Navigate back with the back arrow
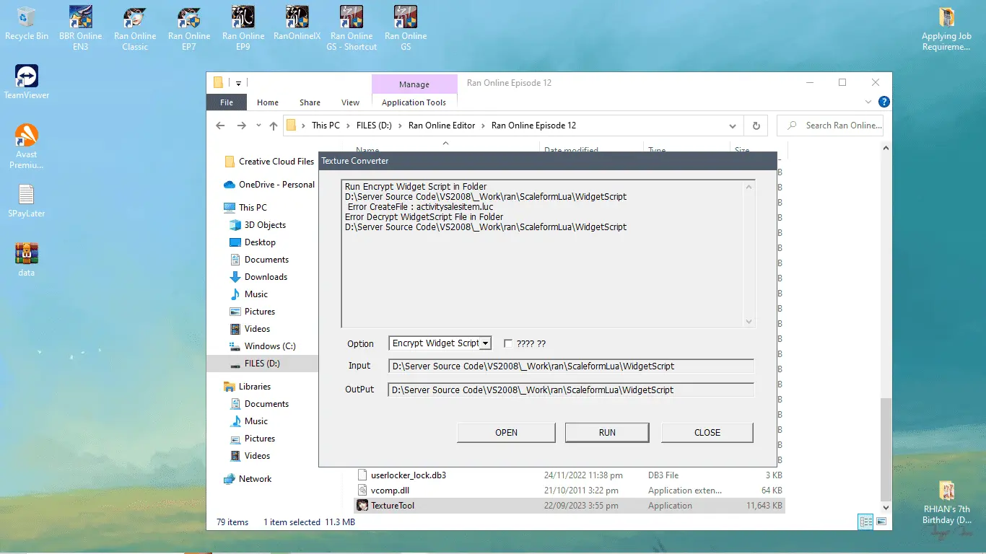986x554 pixels. click(x=221, y=126)
